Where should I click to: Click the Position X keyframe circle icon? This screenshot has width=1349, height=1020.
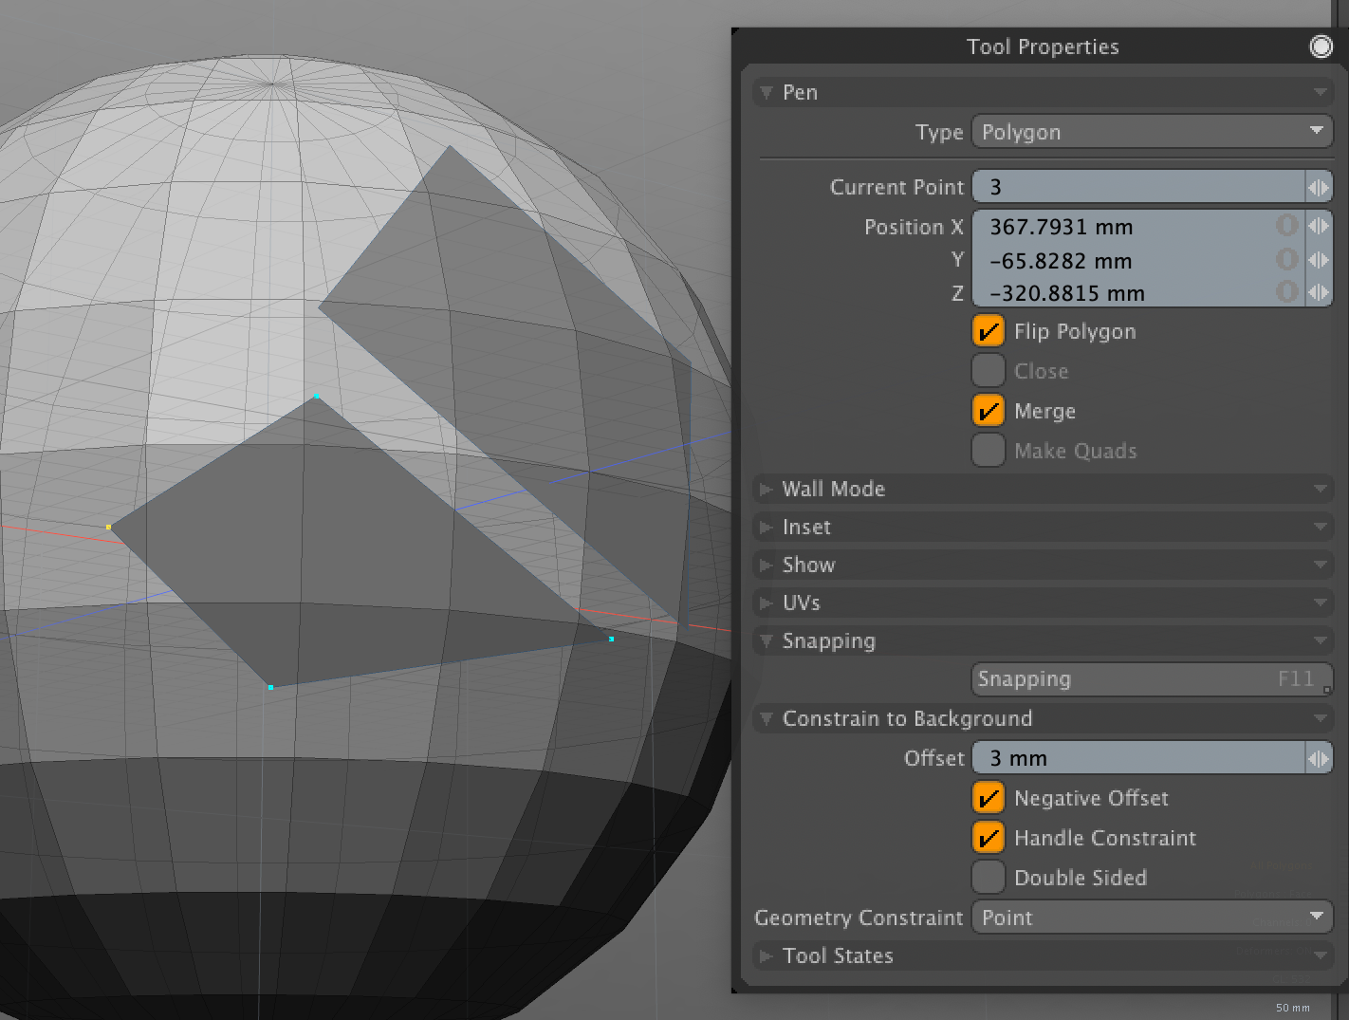[x=1286, y=226]
